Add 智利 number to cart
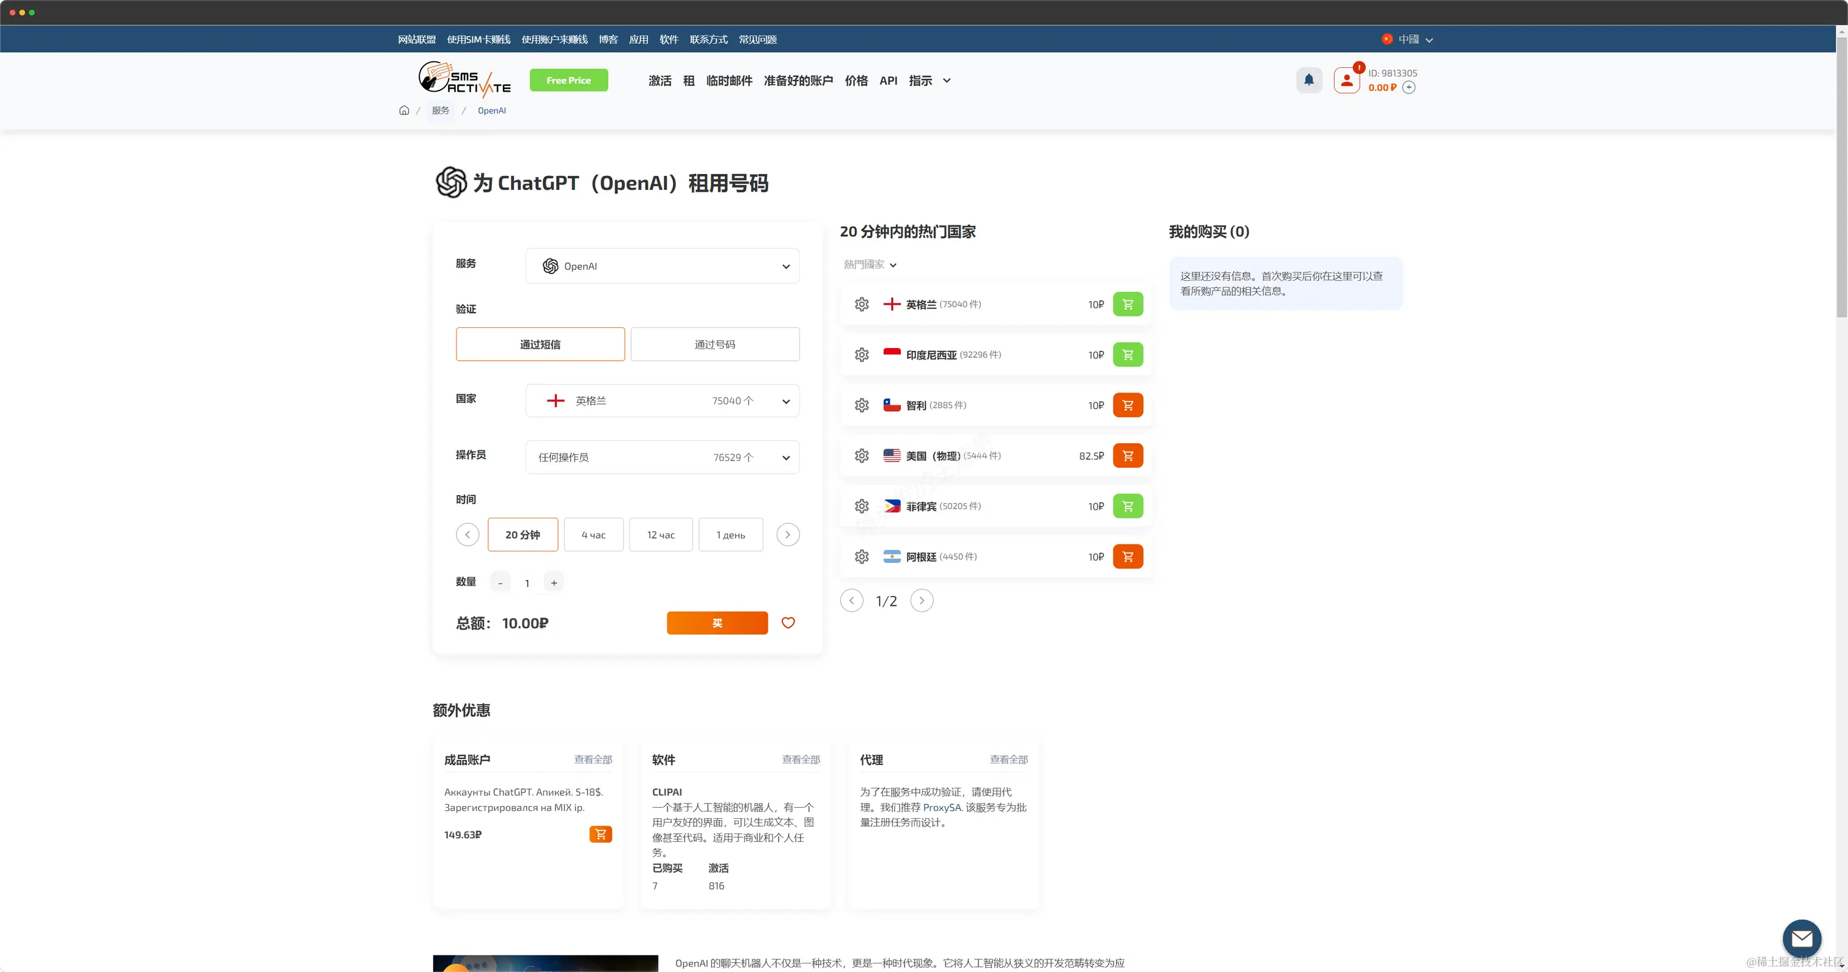This screenshot has height=972, width=1848. point(1127,405)
